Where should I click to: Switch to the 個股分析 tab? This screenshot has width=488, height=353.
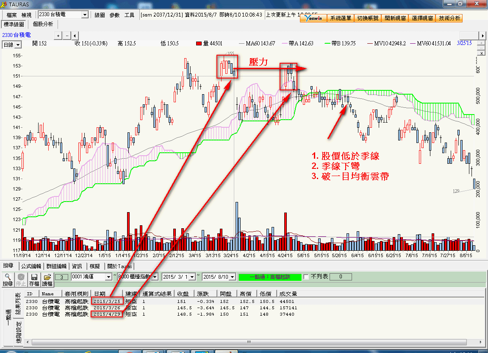(x=43, y=24)
